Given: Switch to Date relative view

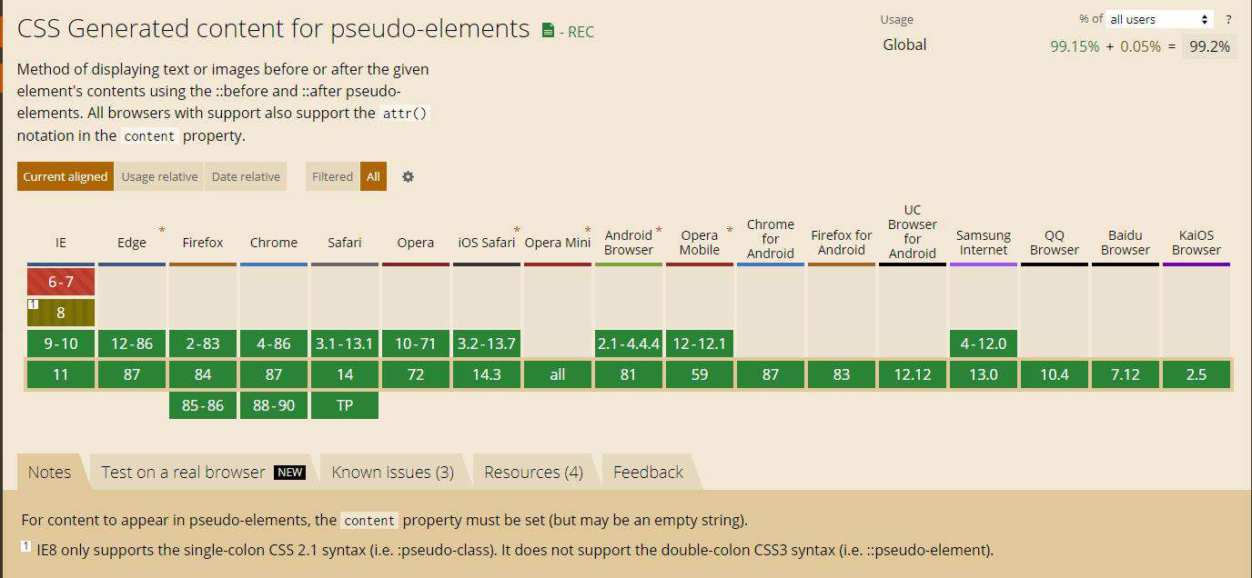Looking at the screenshot, I should 246,176.
